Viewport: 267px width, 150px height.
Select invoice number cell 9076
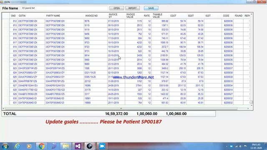[96, 21]
